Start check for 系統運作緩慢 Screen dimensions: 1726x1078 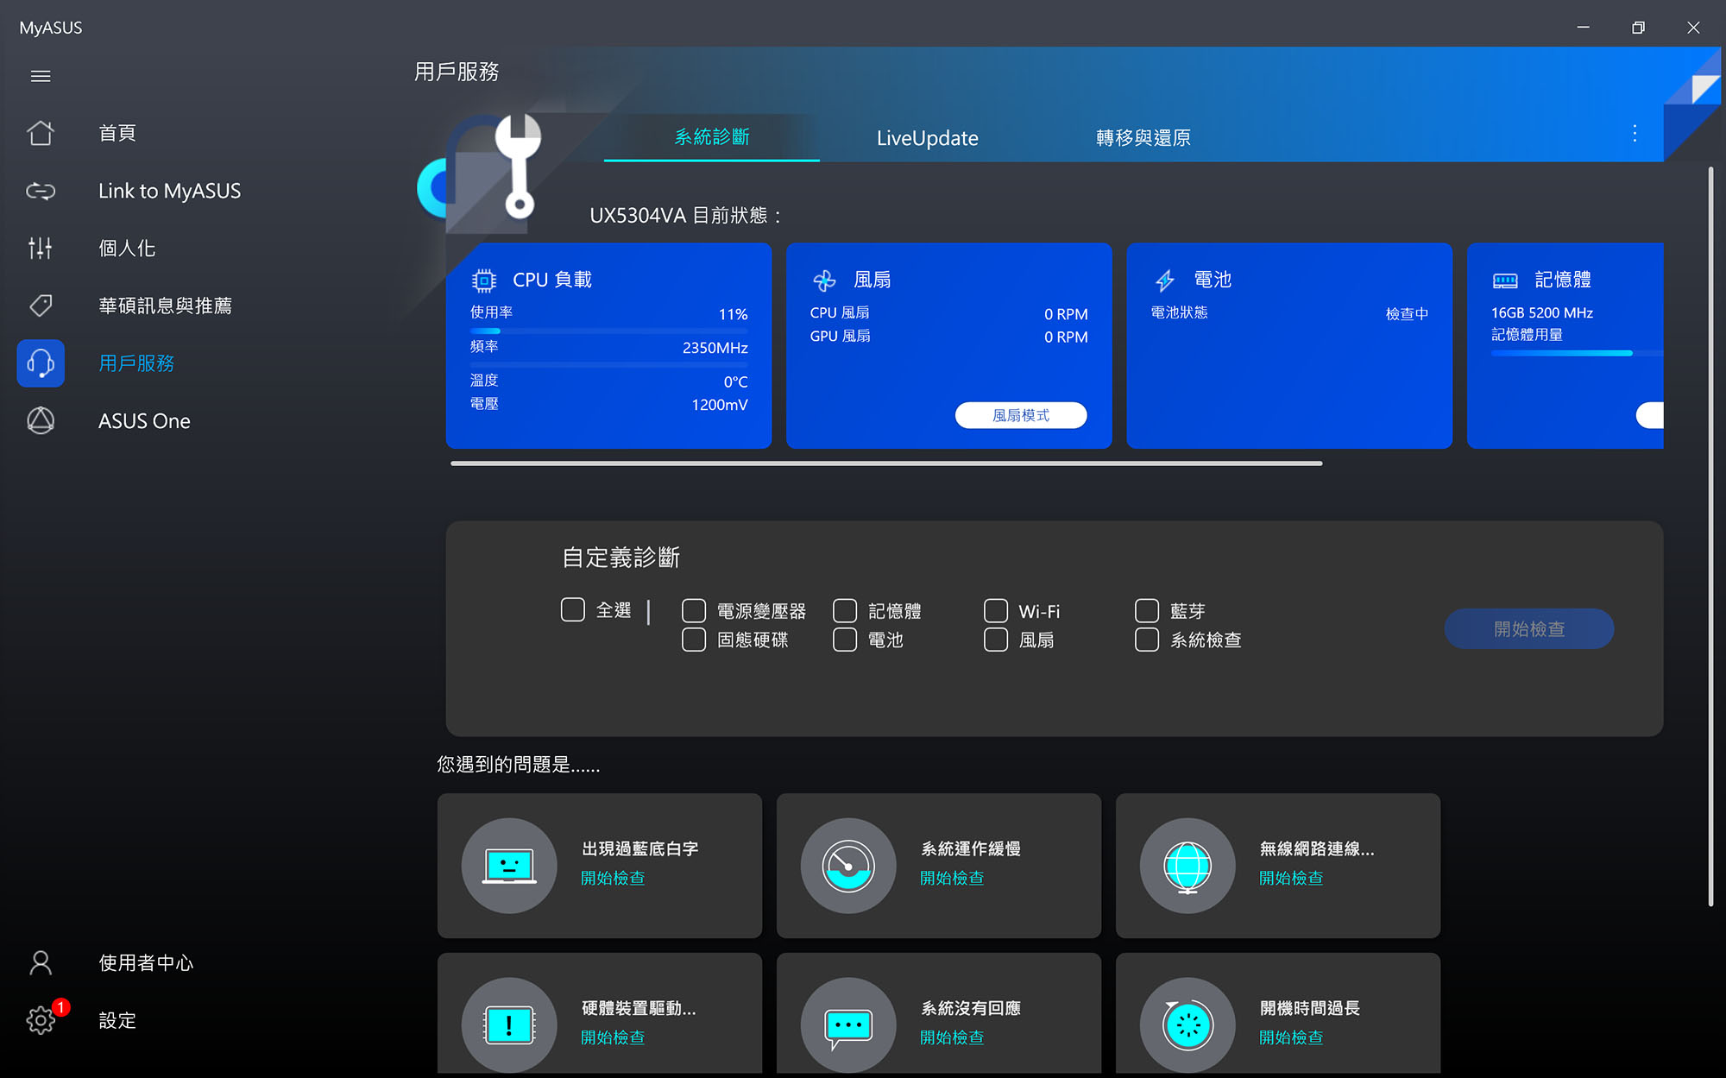click(x=952, y=878)
